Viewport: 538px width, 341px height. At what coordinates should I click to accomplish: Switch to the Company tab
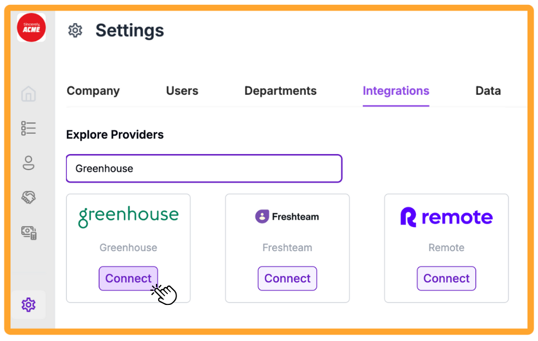[x=93, y=91]
